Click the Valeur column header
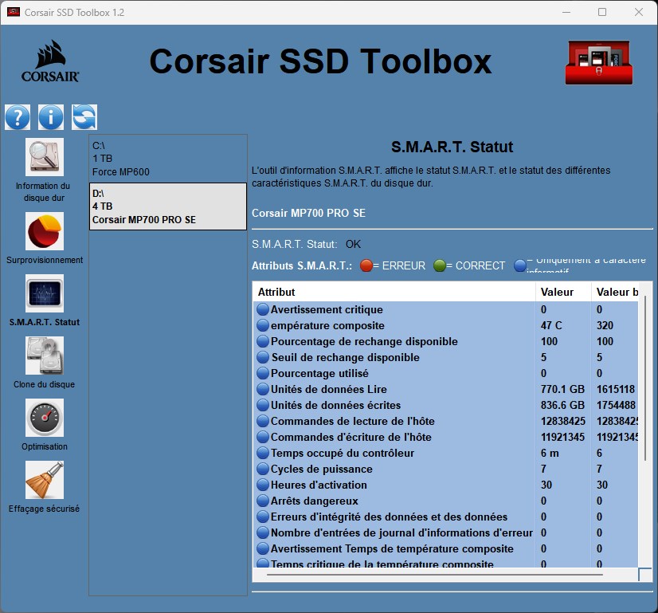This screenshot has height=613, width=658. (x=563, y=292)
